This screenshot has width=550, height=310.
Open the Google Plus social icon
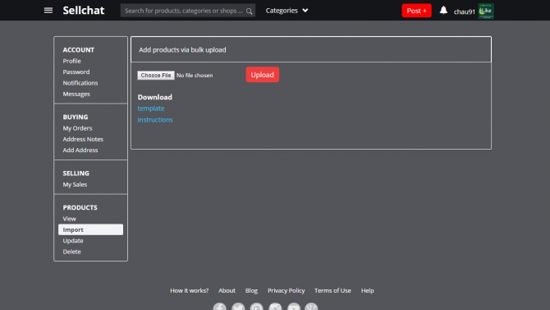[311, 306]
